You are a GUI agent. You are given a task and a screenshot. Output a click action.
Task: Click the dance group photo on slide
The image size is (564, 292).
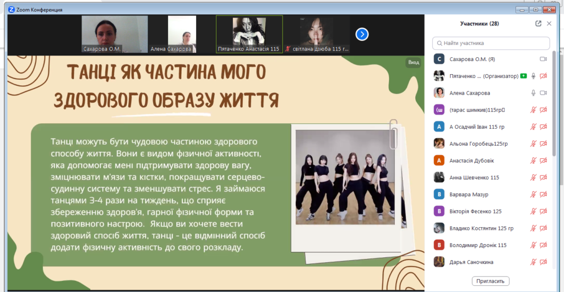pyautogui.click(x=345, y=177)
